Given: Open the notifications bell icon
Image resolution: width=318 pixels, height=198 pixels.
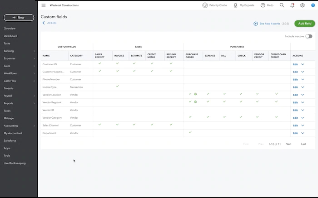Looking at the screenshot, I should (292, 5).
